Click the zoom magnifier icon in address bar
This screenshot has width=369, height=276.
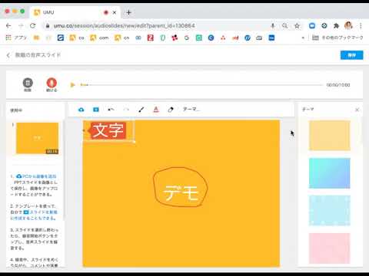pos(284,25)
